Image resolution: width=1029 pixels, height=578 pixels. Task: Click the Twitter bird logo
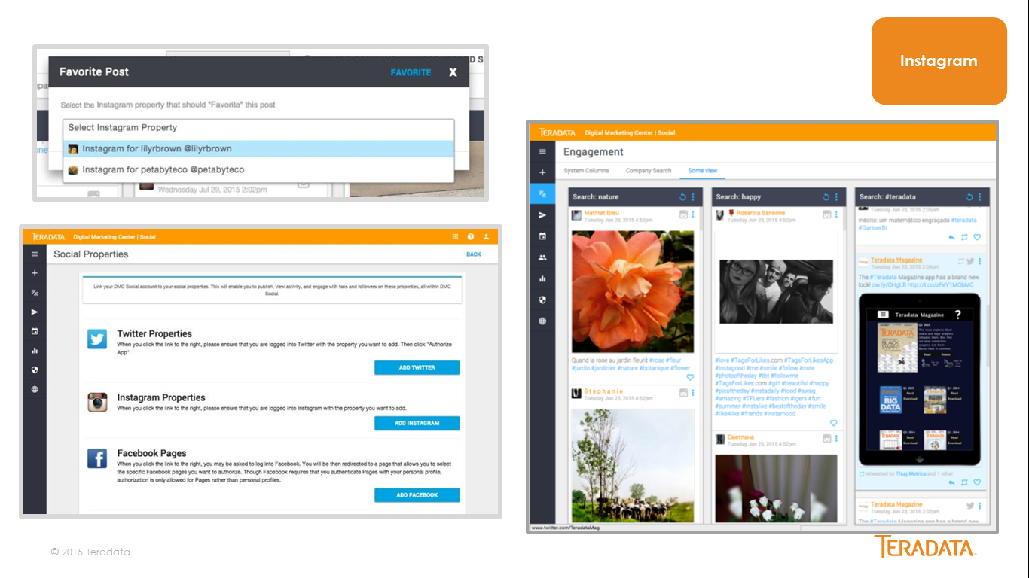(x=97, y=339)
